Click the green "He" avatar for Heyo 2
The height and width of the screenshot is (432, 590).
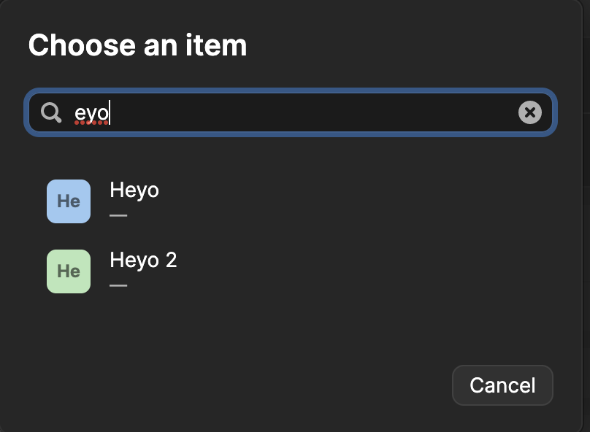click(69, 271)
